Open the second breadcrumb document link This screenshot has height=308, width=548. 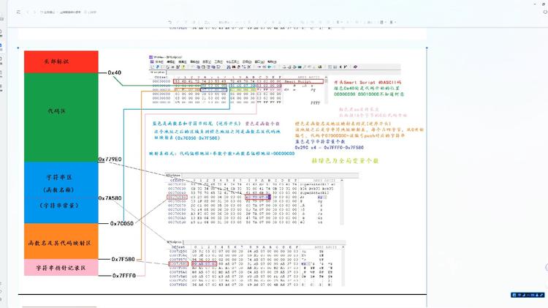[70, 12]
